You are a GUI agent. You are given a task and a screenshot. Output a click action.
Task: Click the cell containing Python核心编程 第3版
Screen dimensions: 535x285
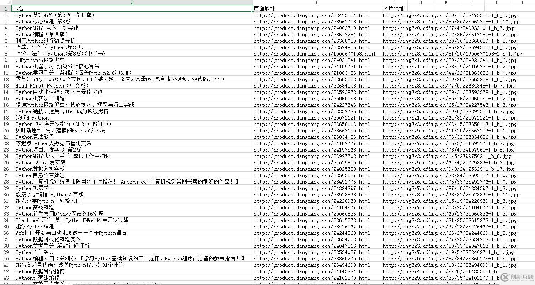[x=43, y=21]
